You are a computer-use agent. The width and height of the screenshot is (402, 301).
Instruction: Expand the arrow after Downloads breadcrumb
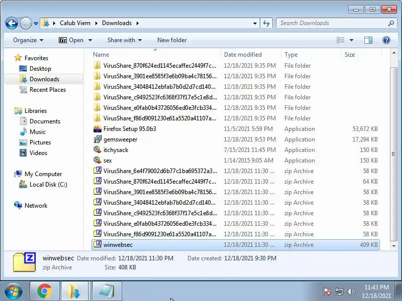pos(137,23)
